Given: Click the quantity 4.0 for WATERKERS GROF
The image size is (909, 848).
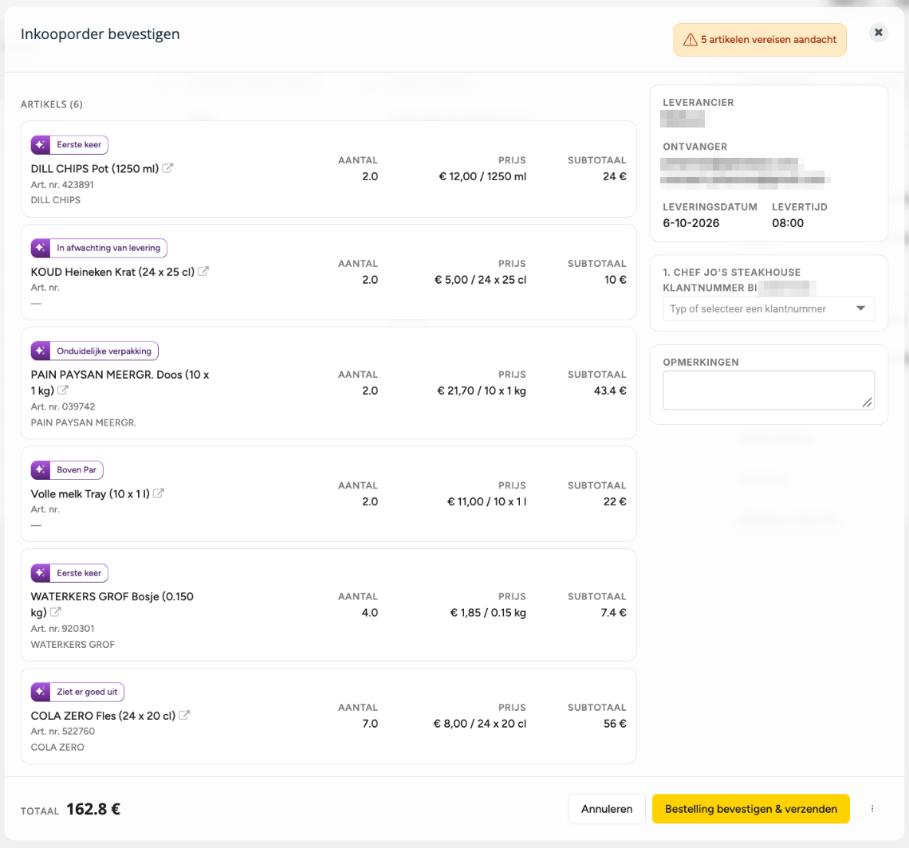Looking at the screenshot, I should click(x=370, y=613).
